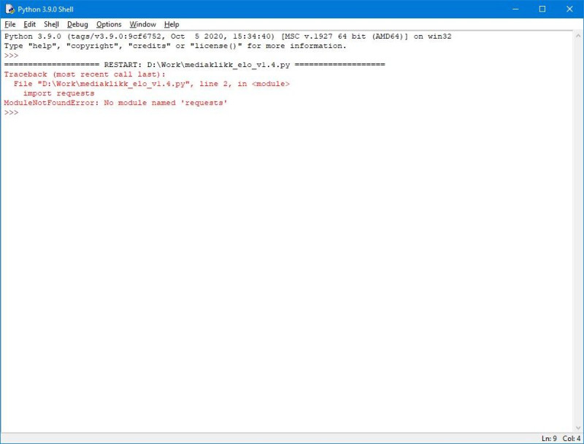Minimize the Python 3.9.0 Shell window
Image resolution: width=584 pixels, height=444 pixels.
(515, 9)
